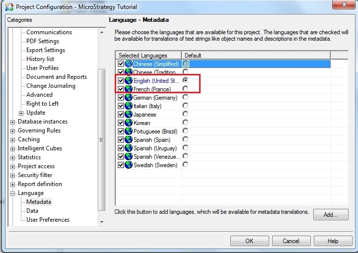
Task: Expand the Project access category
Action: (13, 167)
